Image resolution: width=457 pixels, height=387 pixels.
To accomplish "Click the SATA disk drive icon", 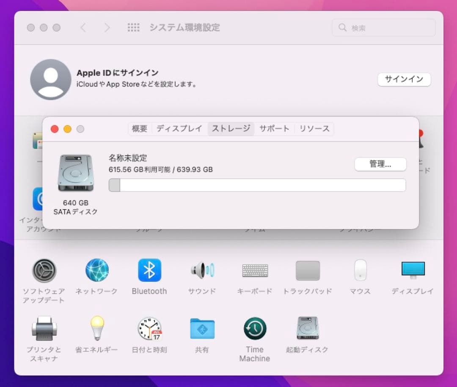I will (75, 173).
